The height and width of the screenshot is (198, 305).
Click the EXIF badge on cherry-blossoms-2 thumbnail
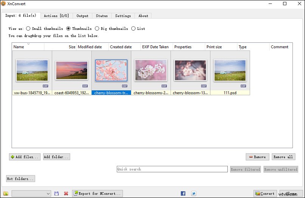tap(164, 86)
